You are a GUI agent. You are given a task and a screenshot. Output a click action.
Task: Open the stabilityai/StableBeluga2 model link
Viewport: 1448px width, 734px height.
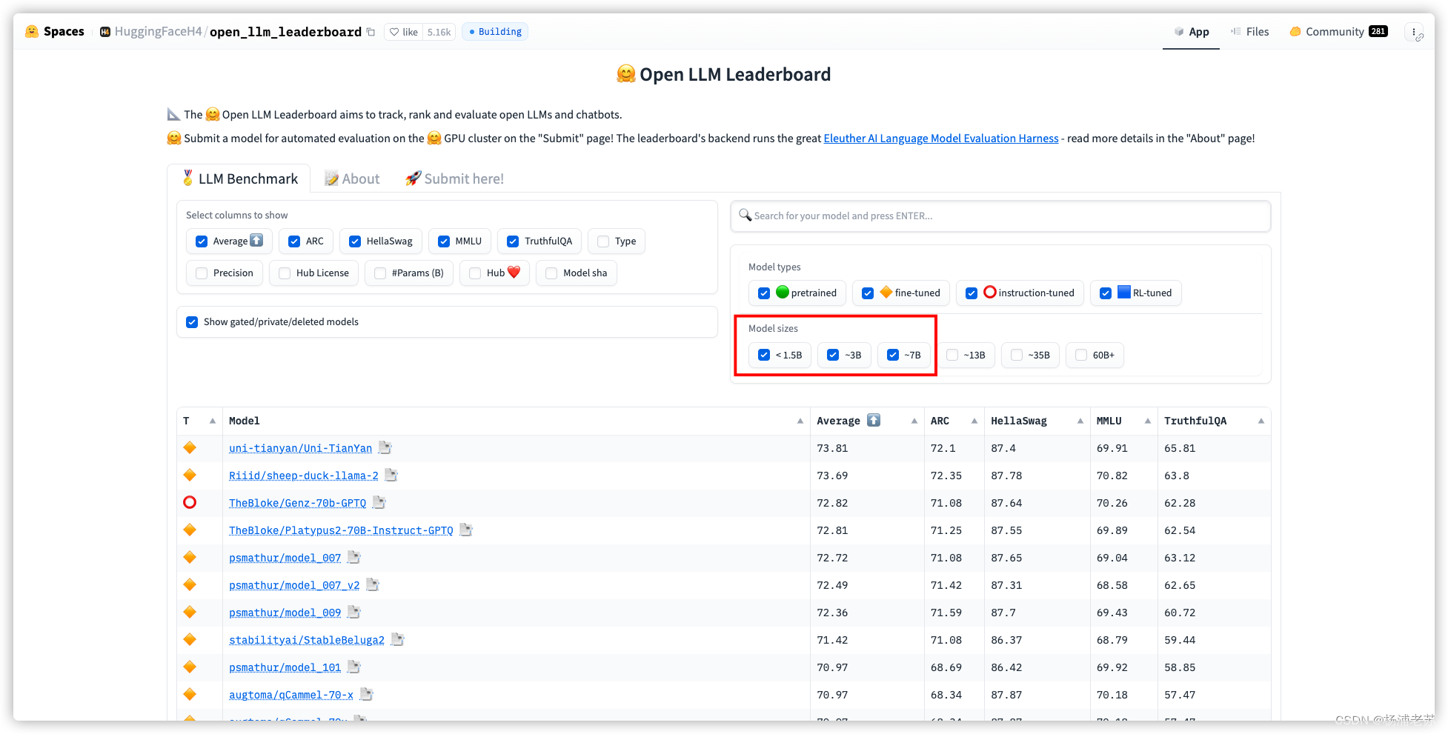click(307, 640)
